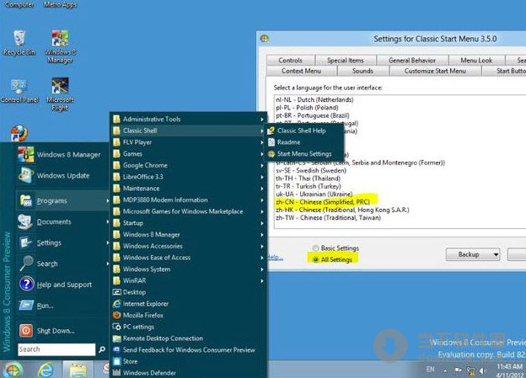Open Remote Desktop Connection
Image resolution: width=526 pixels, height=378 pixels.
[188, 338]
